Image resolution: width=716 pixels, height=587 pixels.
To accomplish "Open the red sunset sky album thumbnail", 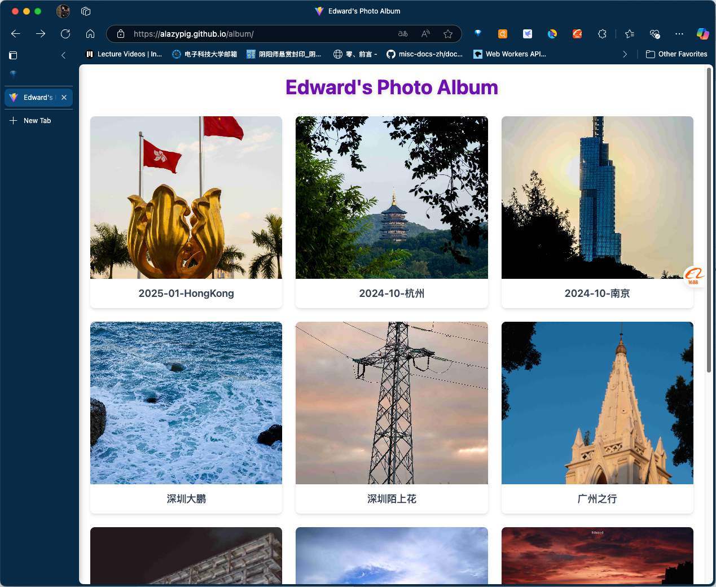I will pos(597,555).
